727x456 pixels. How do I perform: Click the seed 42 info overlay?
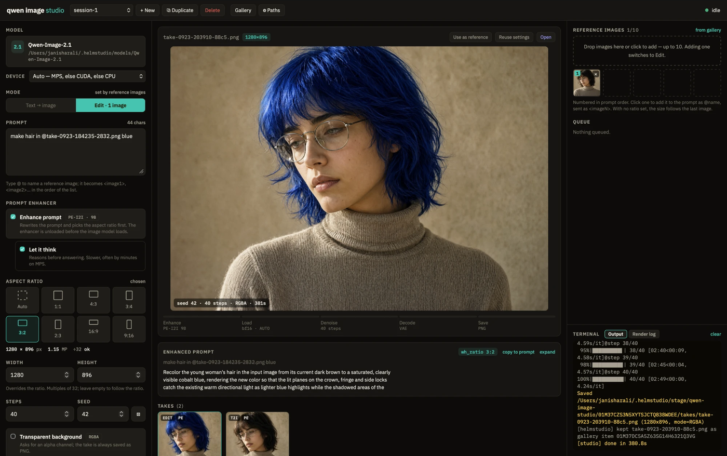click(x=221, y=303)
